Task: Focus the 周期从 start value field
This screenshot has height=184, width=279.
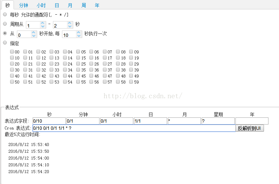Action: point(33,25)
